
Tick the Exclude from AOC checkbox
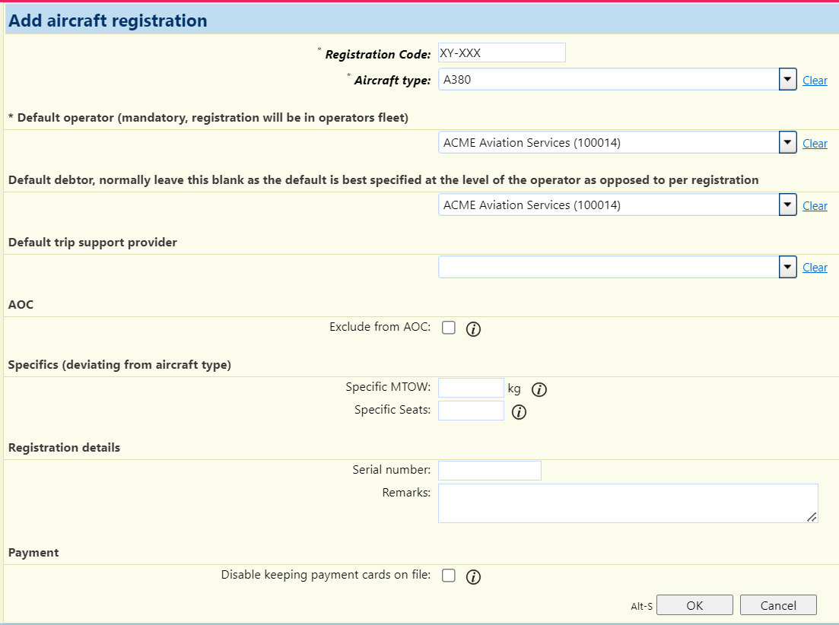click(448, 327)
